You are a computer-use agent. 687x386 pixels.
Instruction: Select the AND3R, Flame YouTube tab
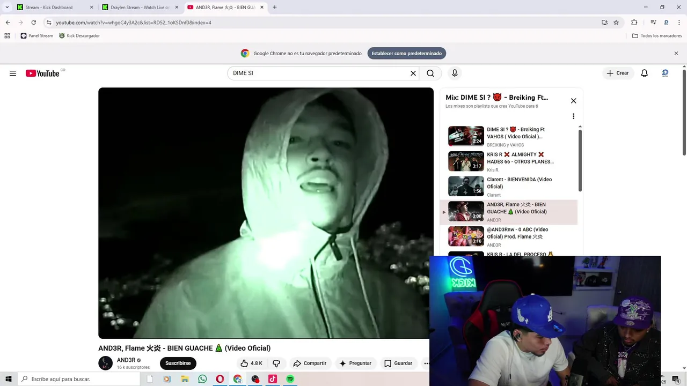click(225, 8)
